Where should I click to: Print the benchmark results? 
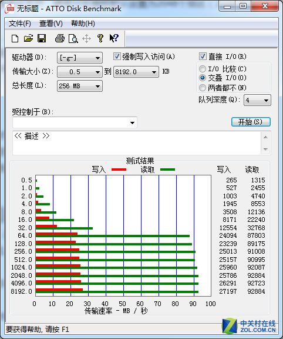(60, 38)
